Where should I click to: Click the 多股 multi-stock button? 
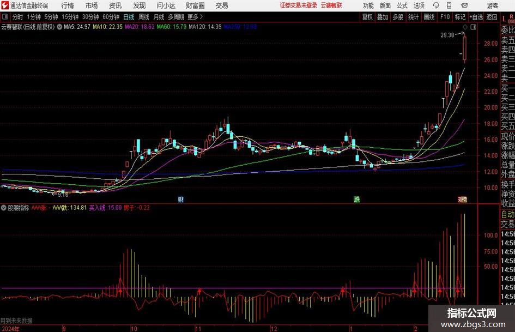point(398,17)
